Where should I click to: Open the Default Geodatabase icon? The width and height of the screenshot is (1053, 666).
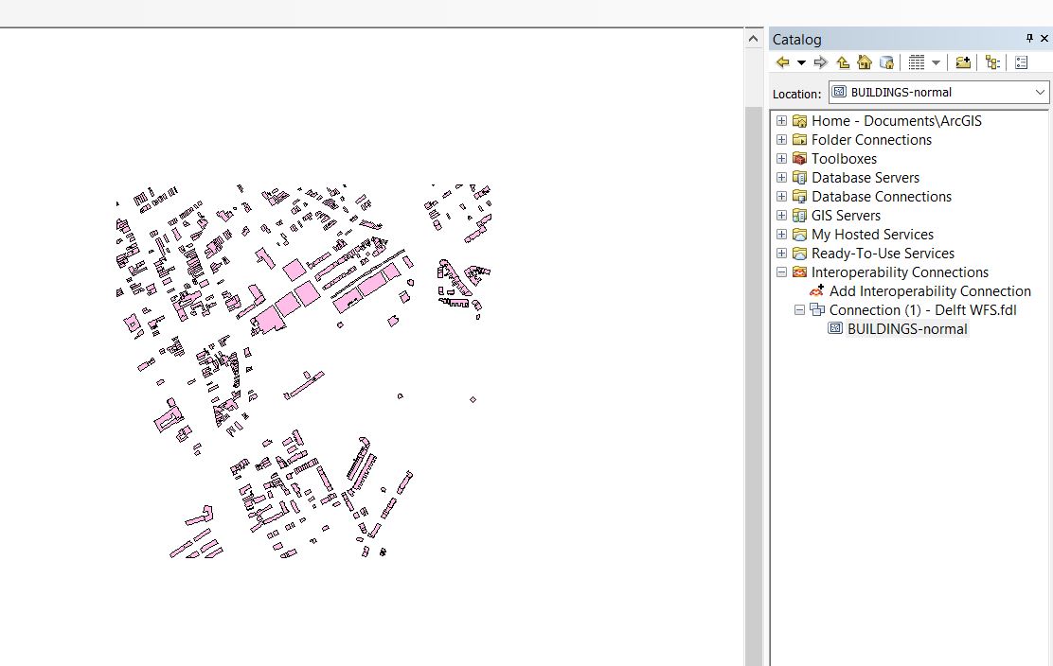(x=886, y=62)
